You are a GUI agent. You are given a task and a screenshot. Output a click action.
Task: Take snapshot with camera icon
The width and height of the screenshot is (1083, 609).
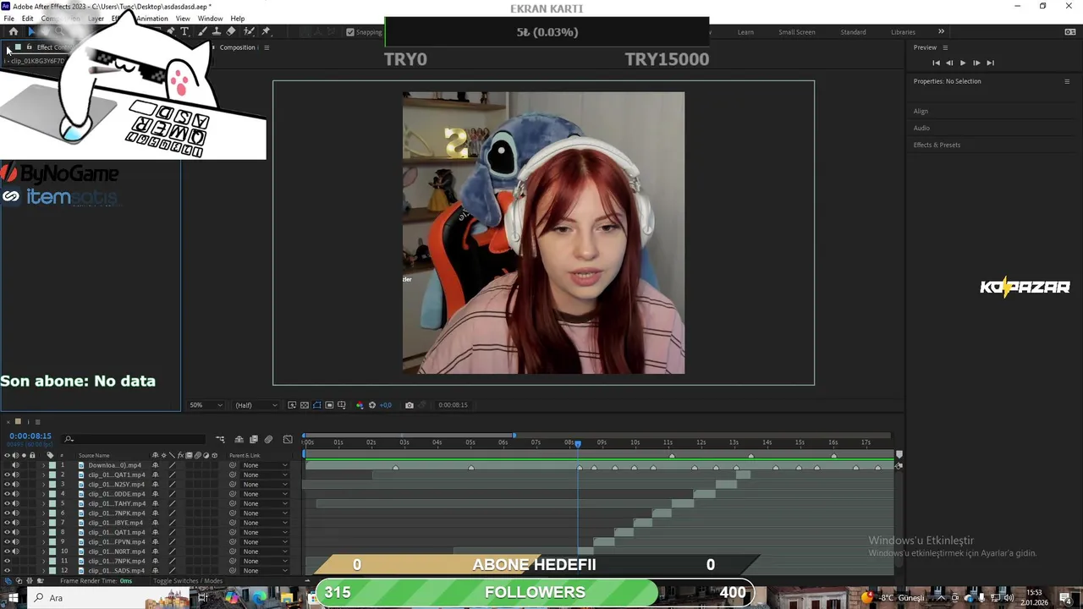coord(410,405)
